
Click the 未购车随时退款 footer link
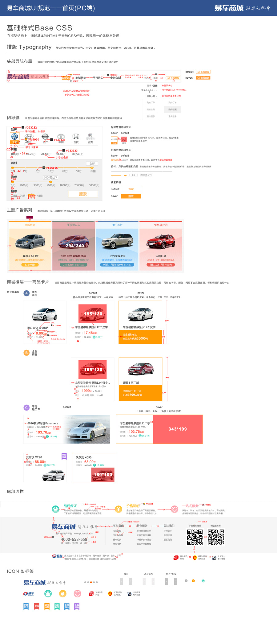(144, 535)
